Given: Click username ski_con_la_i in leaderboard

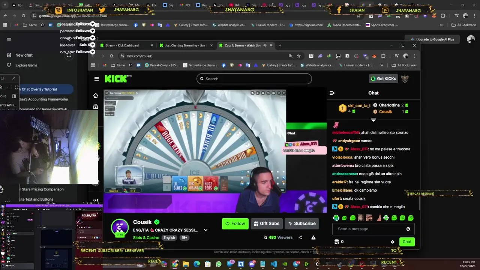Looking at the screenshot, I should point(359,106).
